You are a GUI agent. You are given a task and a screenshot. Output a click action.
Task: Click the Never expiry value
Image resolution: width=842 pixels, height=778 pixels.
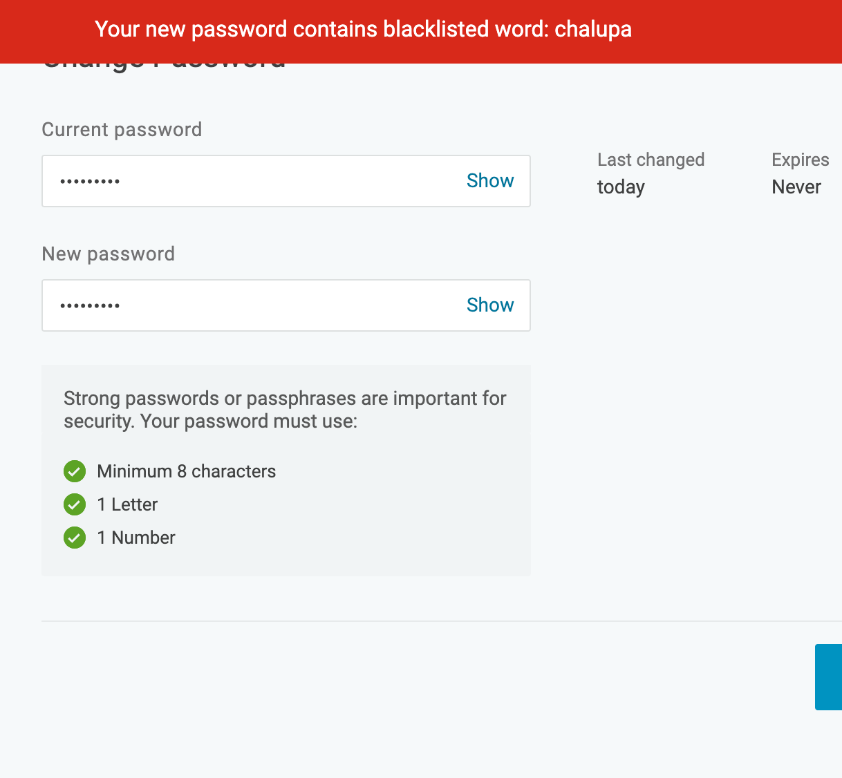click(x=796, y=187)
